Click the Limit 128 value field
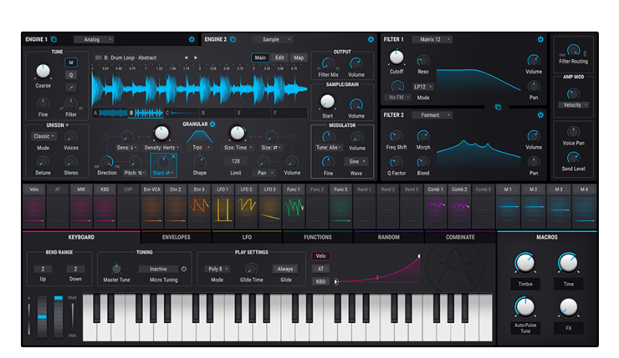This screenshot has width=619, height=358. 236,161
